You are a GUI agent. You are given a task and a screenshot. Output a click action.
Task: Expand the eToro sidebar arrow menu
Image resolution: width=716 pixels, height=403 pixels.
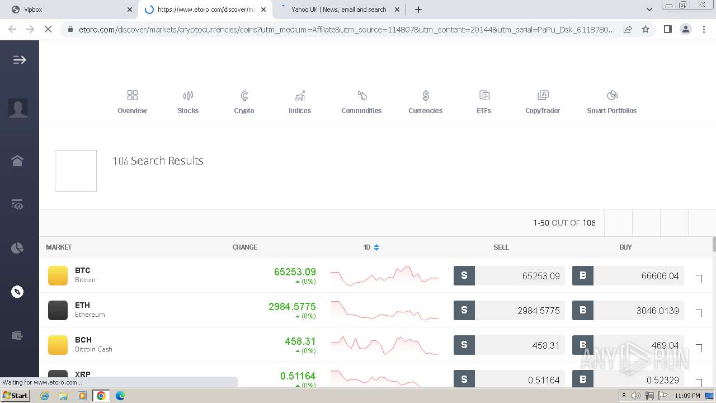click(x=20, y=60)
